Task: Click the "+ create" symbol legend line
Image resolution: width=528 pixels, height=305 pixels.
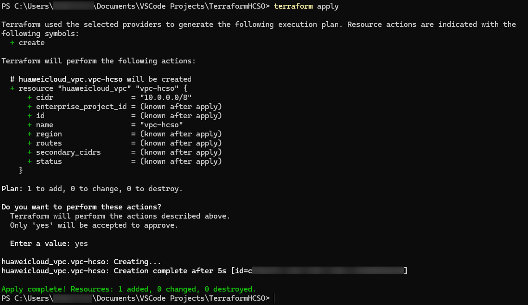Action: [x=27, y=43]
